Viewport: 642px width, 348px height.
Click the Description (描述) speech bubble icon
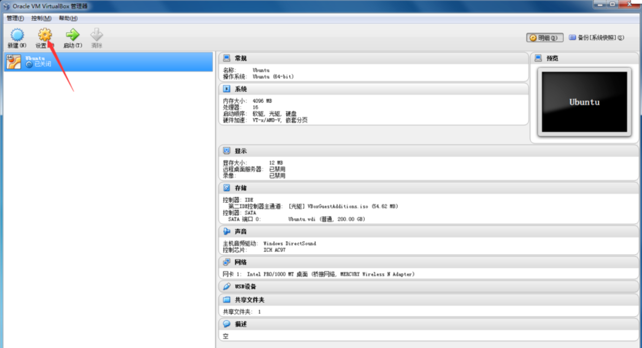[227, 324]
